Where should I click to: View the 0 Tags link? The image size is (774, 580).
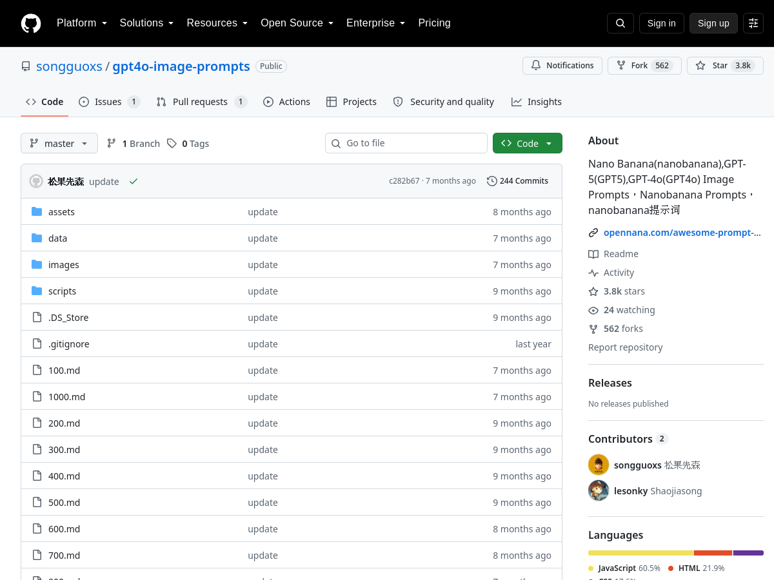click(188, 144)
